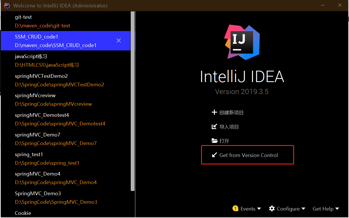Image resolution: width=349 pixels, height=218 pixels.
Task: Click path D:\SpringCode\springMVC_Demo7
Action: [56, 143]
